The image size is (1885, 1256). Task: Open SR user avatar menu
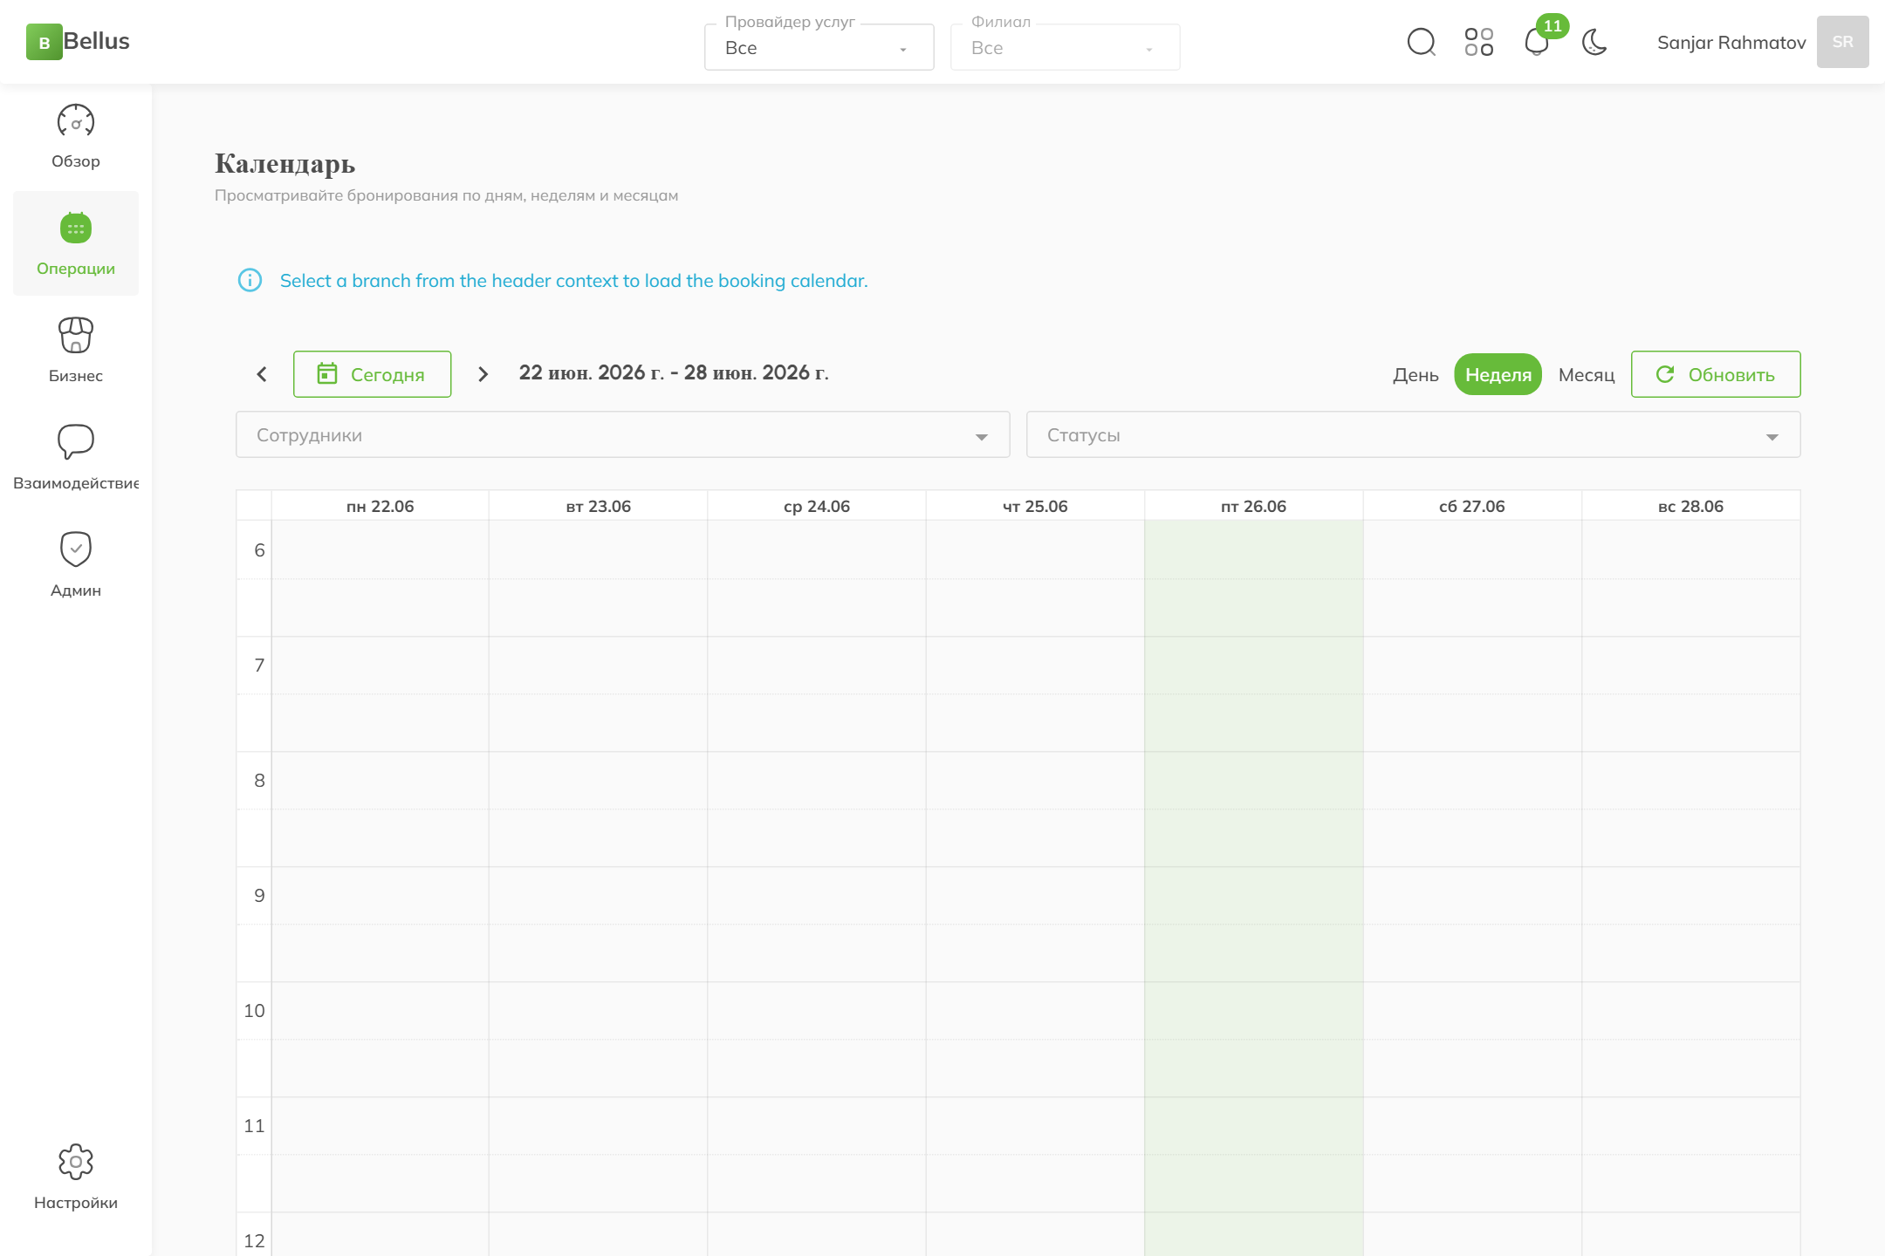pyautogui.click(x=1842, y=42)
